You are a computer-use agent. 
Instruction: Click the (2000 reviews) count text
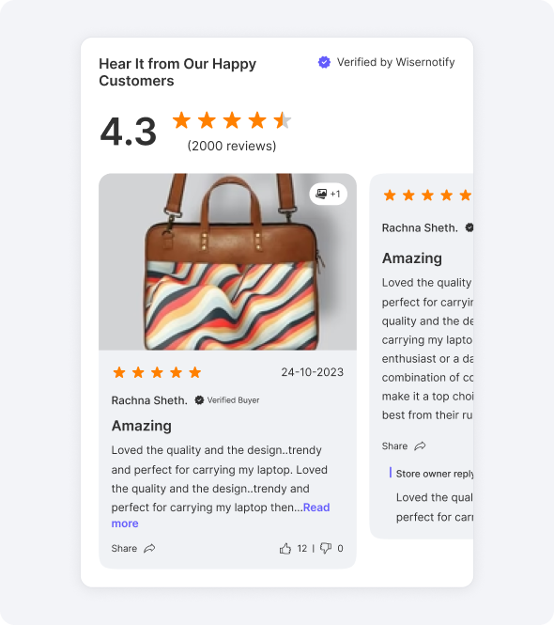(x=232, y=146)
